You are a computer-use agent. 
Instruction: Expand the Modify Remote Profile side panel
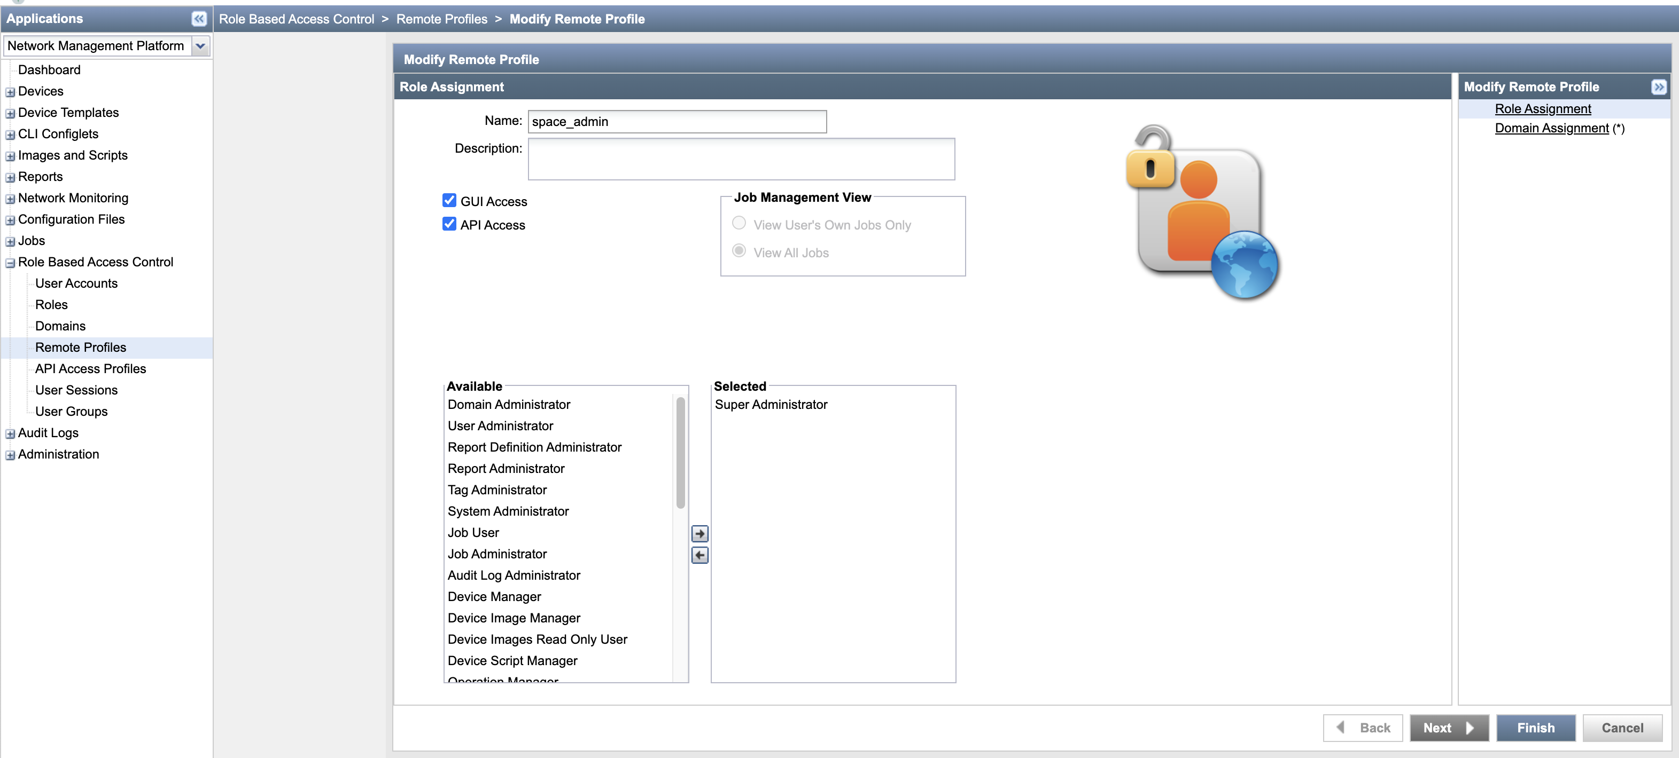coord(1659,86)
